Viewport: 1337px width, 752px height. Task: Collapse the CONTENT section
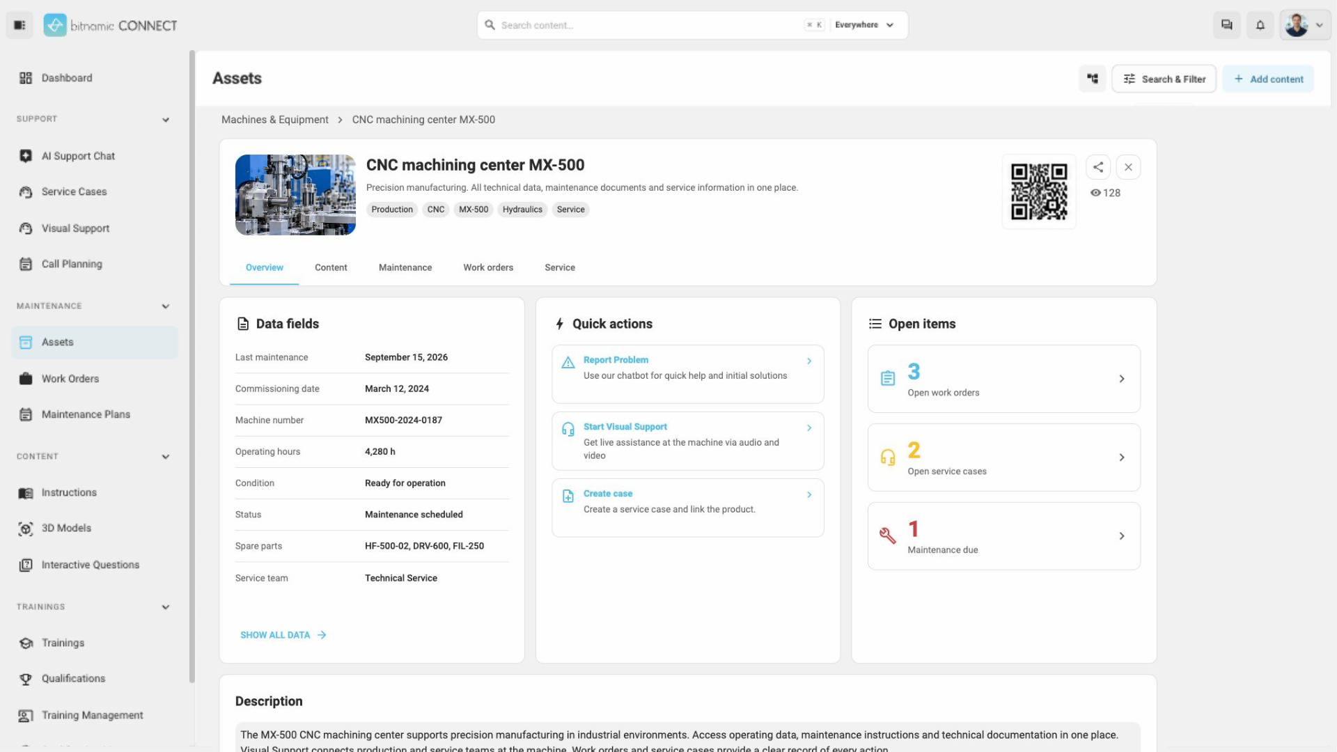pos(166,457)
